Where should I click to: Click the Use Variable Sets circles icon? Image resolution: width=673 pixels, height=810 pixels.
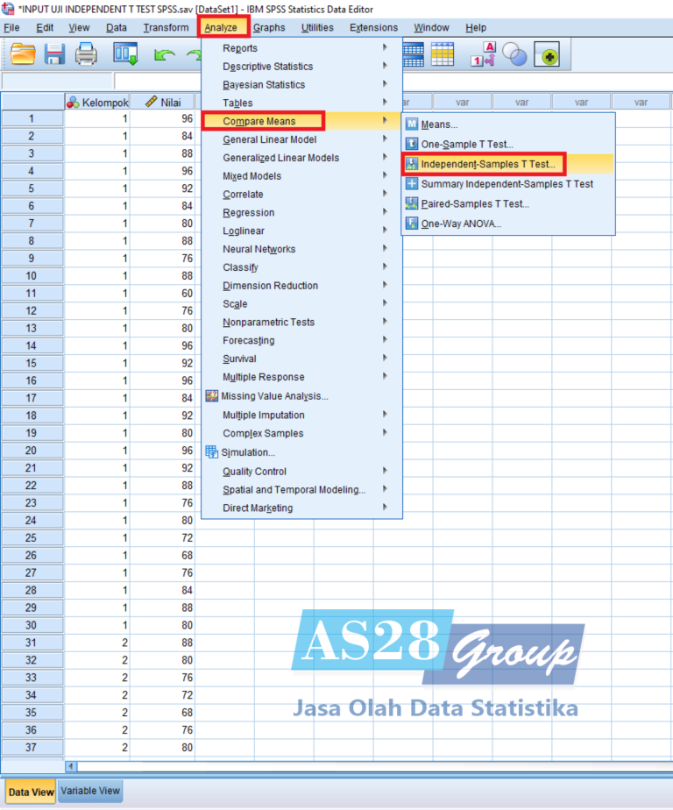(x=514, y=55)
